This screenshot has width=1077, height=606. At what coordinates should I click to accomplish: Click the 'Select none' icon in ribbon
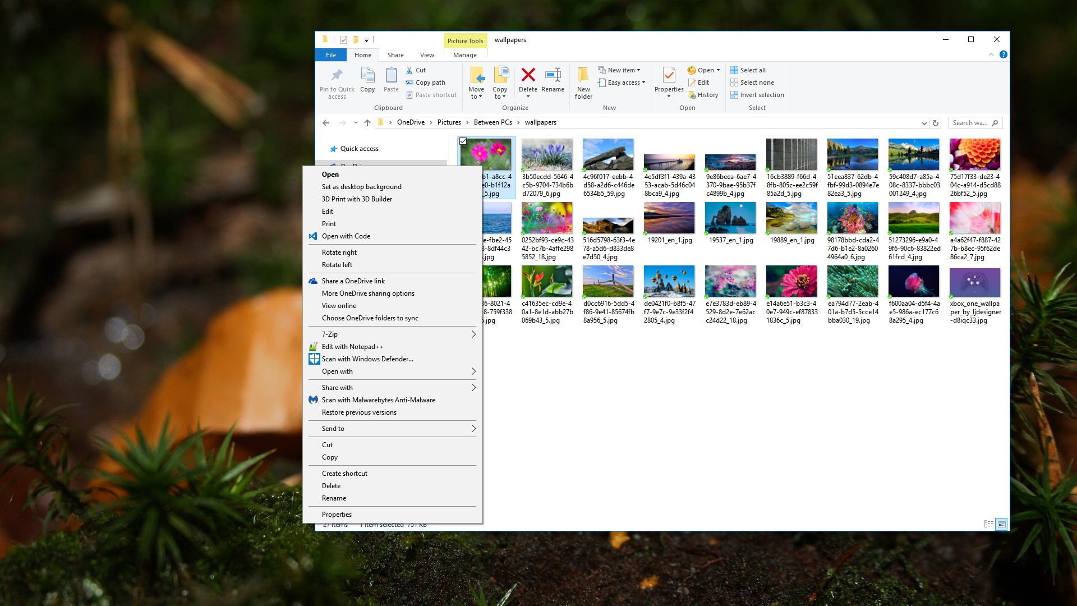(734, 82)
